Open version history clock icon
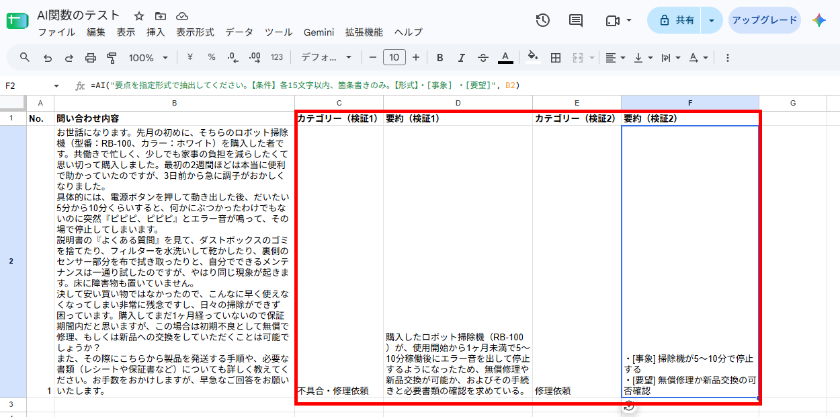 point(543,20)
